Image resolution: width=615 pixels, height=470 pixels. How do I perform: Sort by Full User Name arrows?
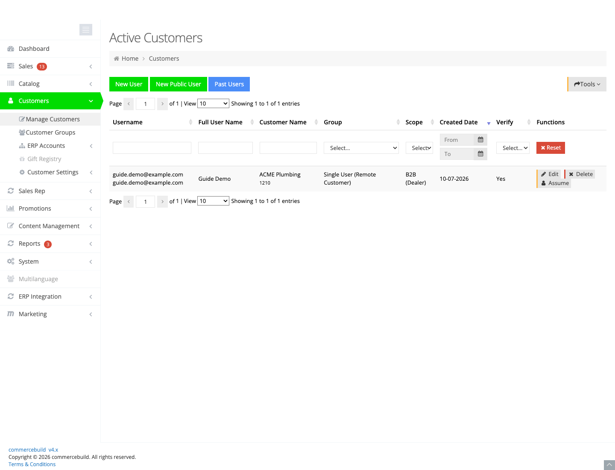pyautogui.click(x=252, y=122)
